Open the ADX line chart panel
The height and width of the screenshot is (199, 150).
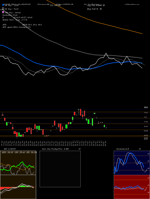18,163
